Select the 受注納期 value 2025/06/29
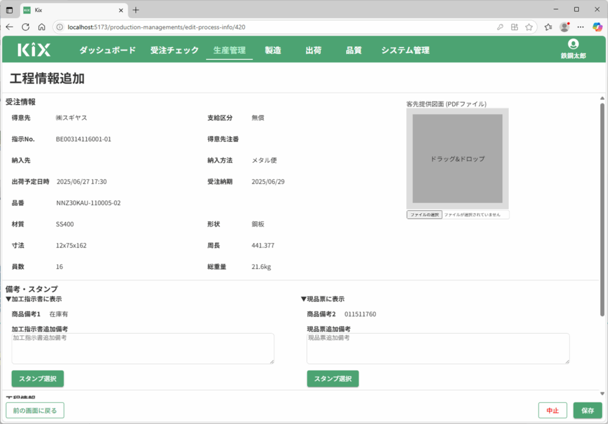The image size is (608, 424). pos(268,182)
